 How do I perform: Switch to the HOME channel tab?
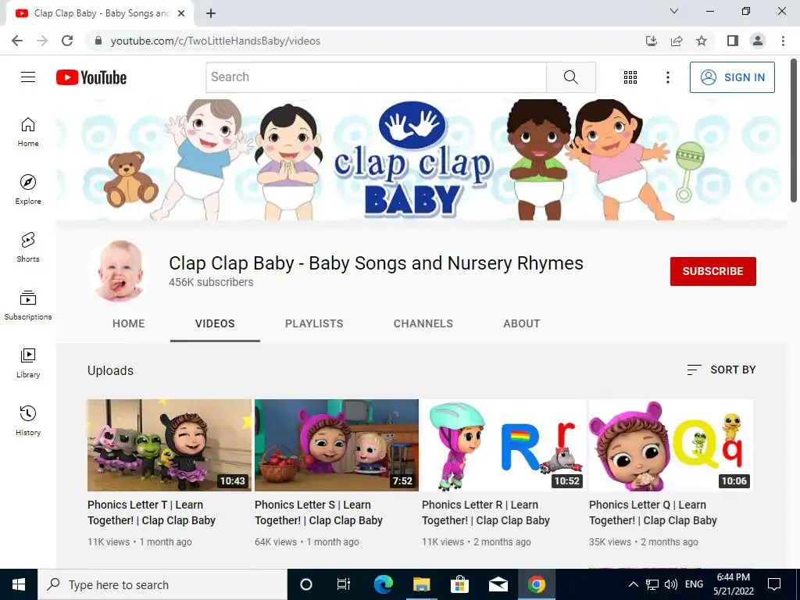pos(129,323)
